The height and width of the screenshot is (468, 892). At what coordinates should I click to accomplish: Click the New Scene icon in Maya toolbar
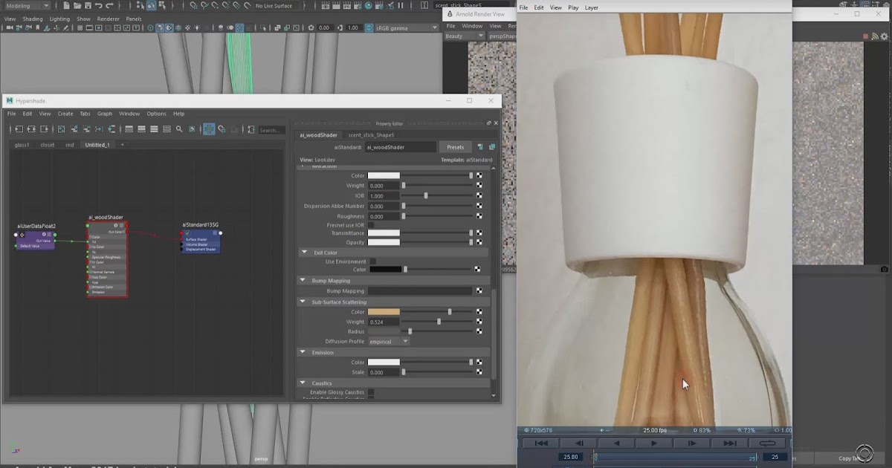click(x=65, y=5)
